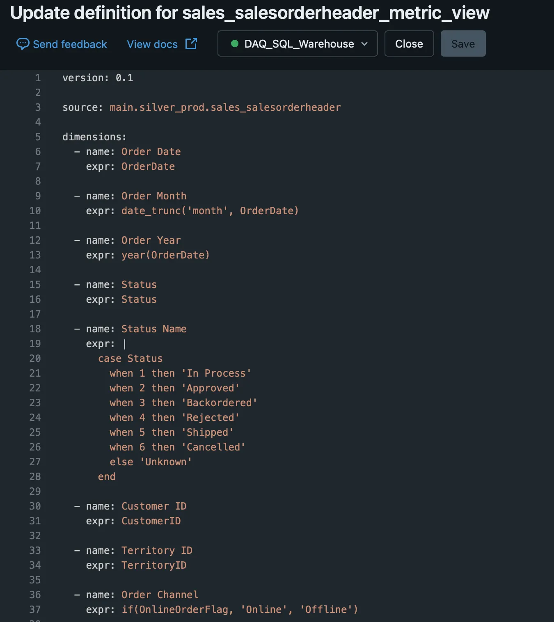Click the speech bubble feedback icon
The width and height of the screenshot is (554, 622).
(23, 44)
